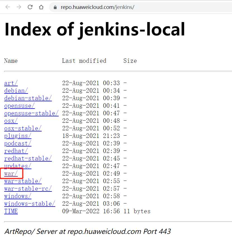Open the debian/ directory link
The image size is (232, 247).
(x=16, y=91)
